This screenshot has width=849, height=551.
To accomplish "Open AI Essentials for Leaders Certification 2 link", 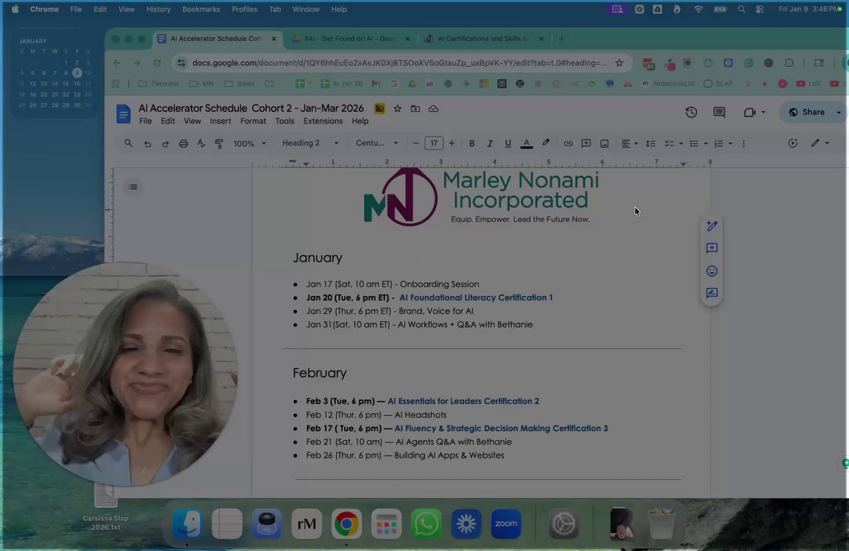I will coord(463,401).
